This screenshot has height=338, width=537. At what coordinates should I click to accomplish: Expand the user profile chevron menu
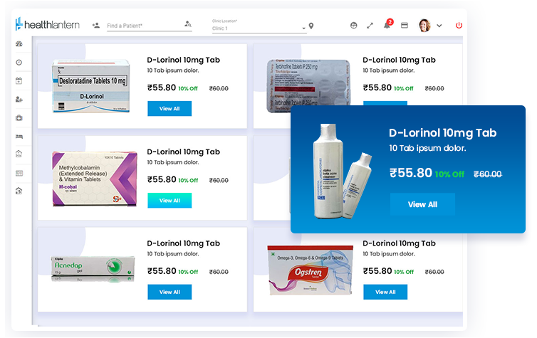click(x=439, y=26)
